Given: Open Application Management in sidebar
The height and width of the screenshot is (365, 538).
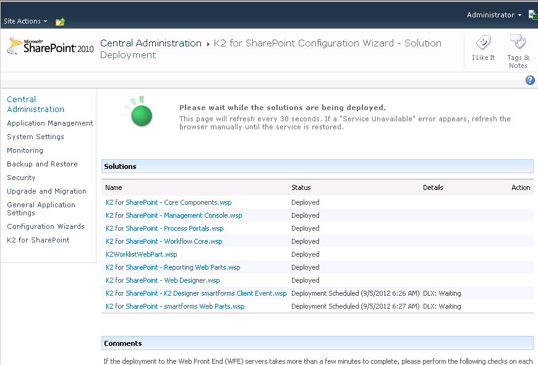Looking at the screenshot, I should [x=49, y=123].
